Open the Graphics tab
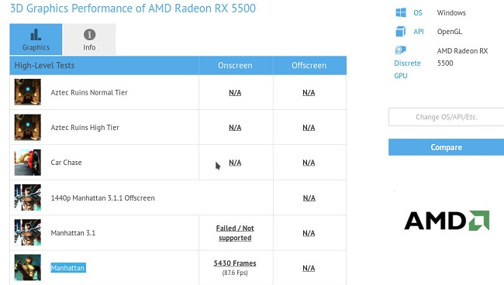 [x=36, y=39]
